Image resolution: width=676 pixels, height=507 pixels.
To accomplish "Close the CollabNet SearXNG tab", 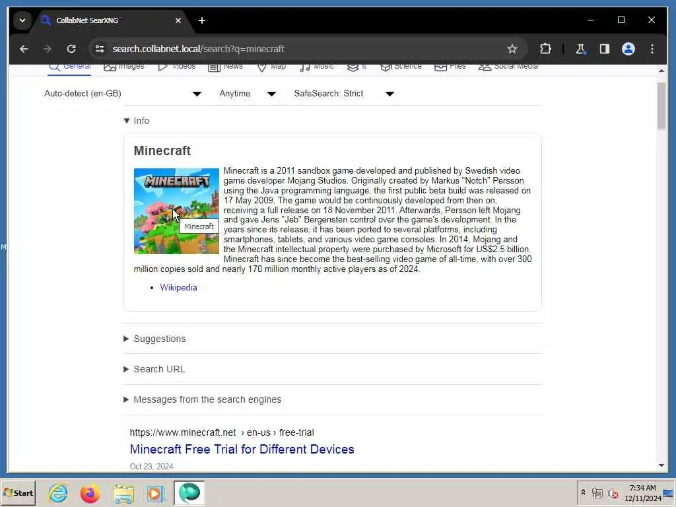I will 178,20.
